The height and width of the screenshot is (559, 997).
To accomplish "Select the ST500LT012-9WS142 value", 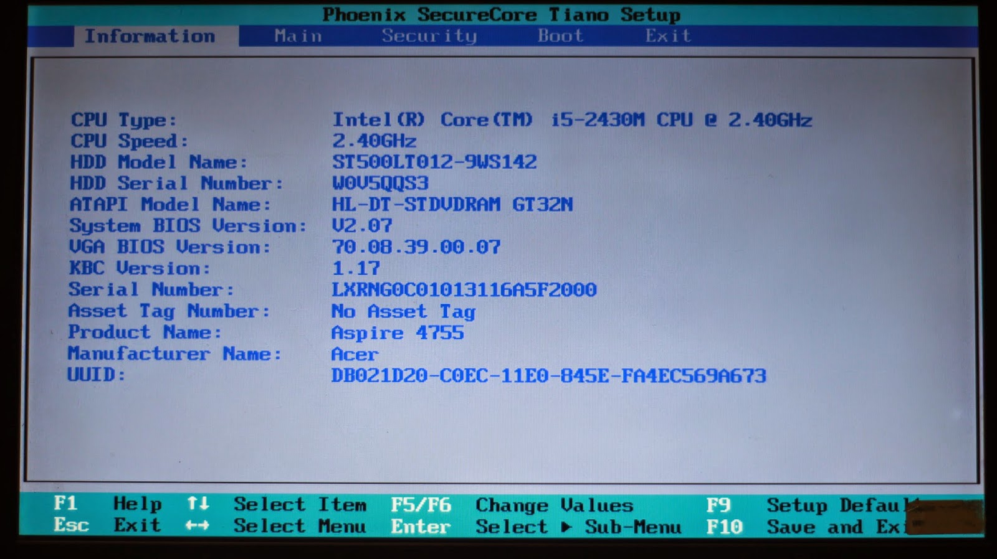I will pyautogui.click(x=434, y=162).
